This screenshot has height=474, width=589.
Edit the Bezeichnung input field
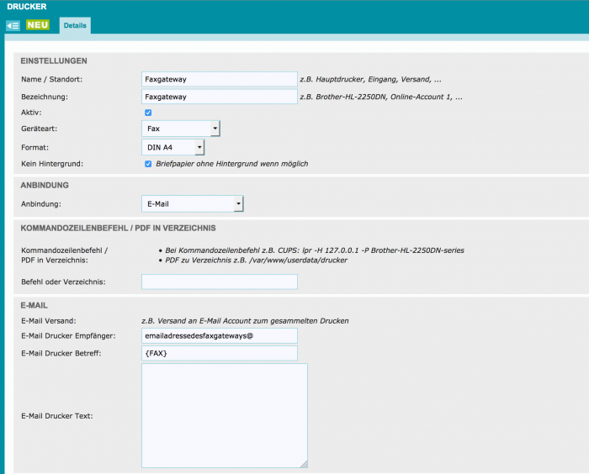point(220,97)
